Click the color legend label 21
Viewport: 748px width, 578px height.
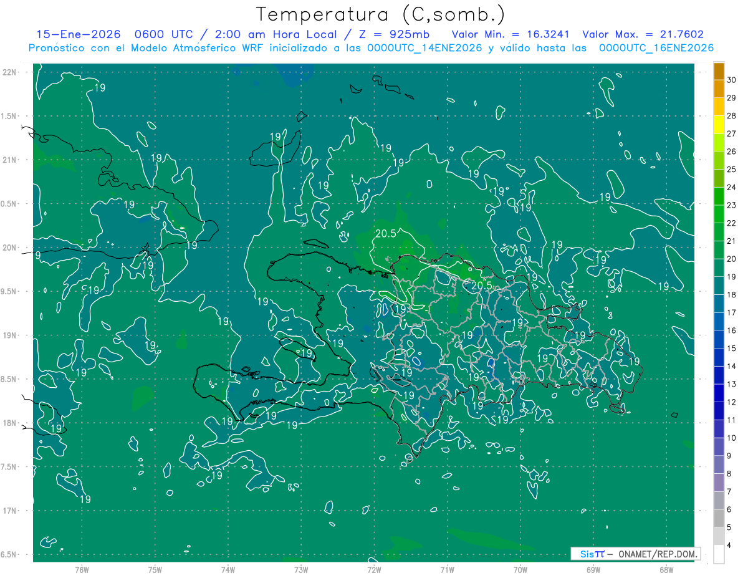click(x=732, y=241)
